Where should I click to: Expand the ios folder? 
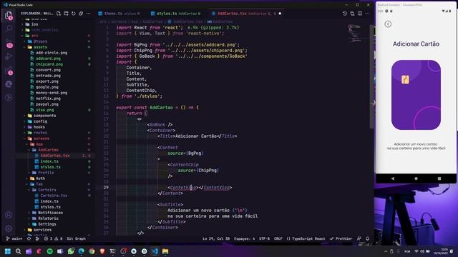tap(34, 24)
